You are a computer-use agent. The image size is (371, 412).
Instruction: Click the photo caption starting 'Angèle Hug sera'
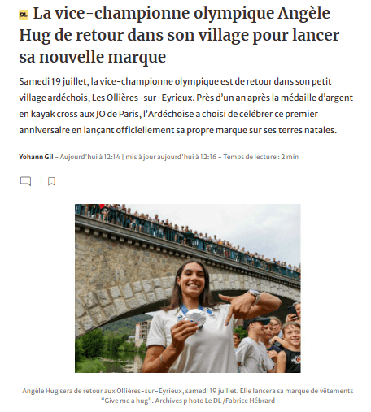[188, 396]
